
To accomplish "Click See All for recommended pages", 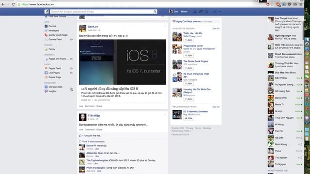I will click(x=216, y=107).
